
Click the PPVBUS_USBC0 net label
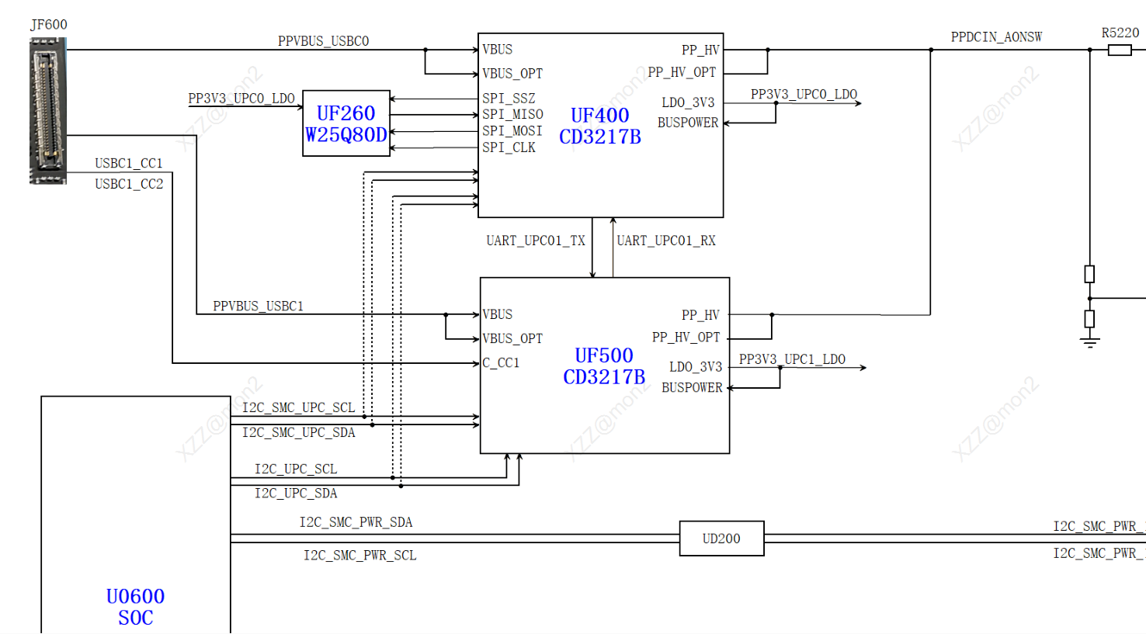(x=324, y=41)
